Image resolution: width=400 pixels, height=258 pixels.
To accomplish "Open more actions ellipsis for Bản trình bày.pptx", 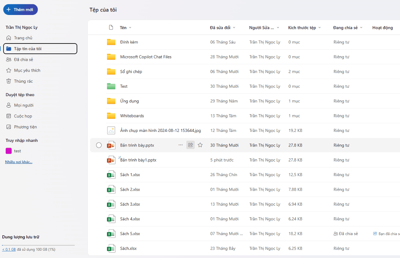I will coord(181,145).
